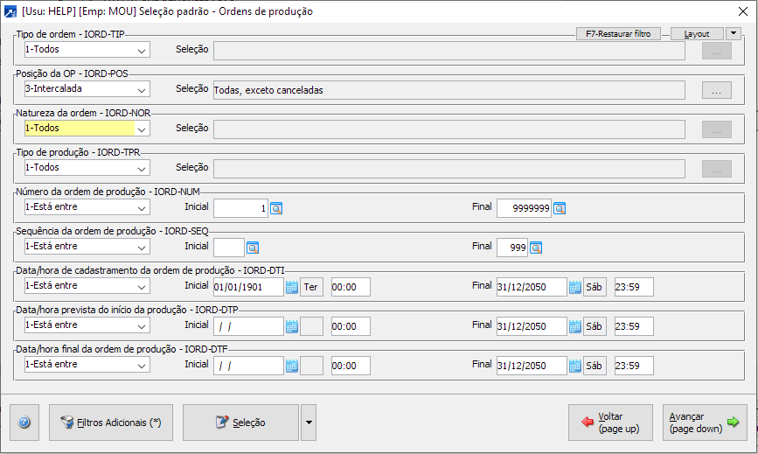Click initial production order number field
The width and height of the screenshot is (758, 454).
click(x=240, y=208)
